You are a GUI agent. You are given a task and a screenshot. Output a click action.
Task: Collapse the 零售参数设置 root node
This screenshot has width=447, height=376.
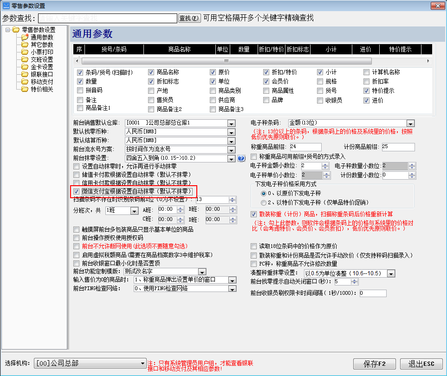[8, 30]
